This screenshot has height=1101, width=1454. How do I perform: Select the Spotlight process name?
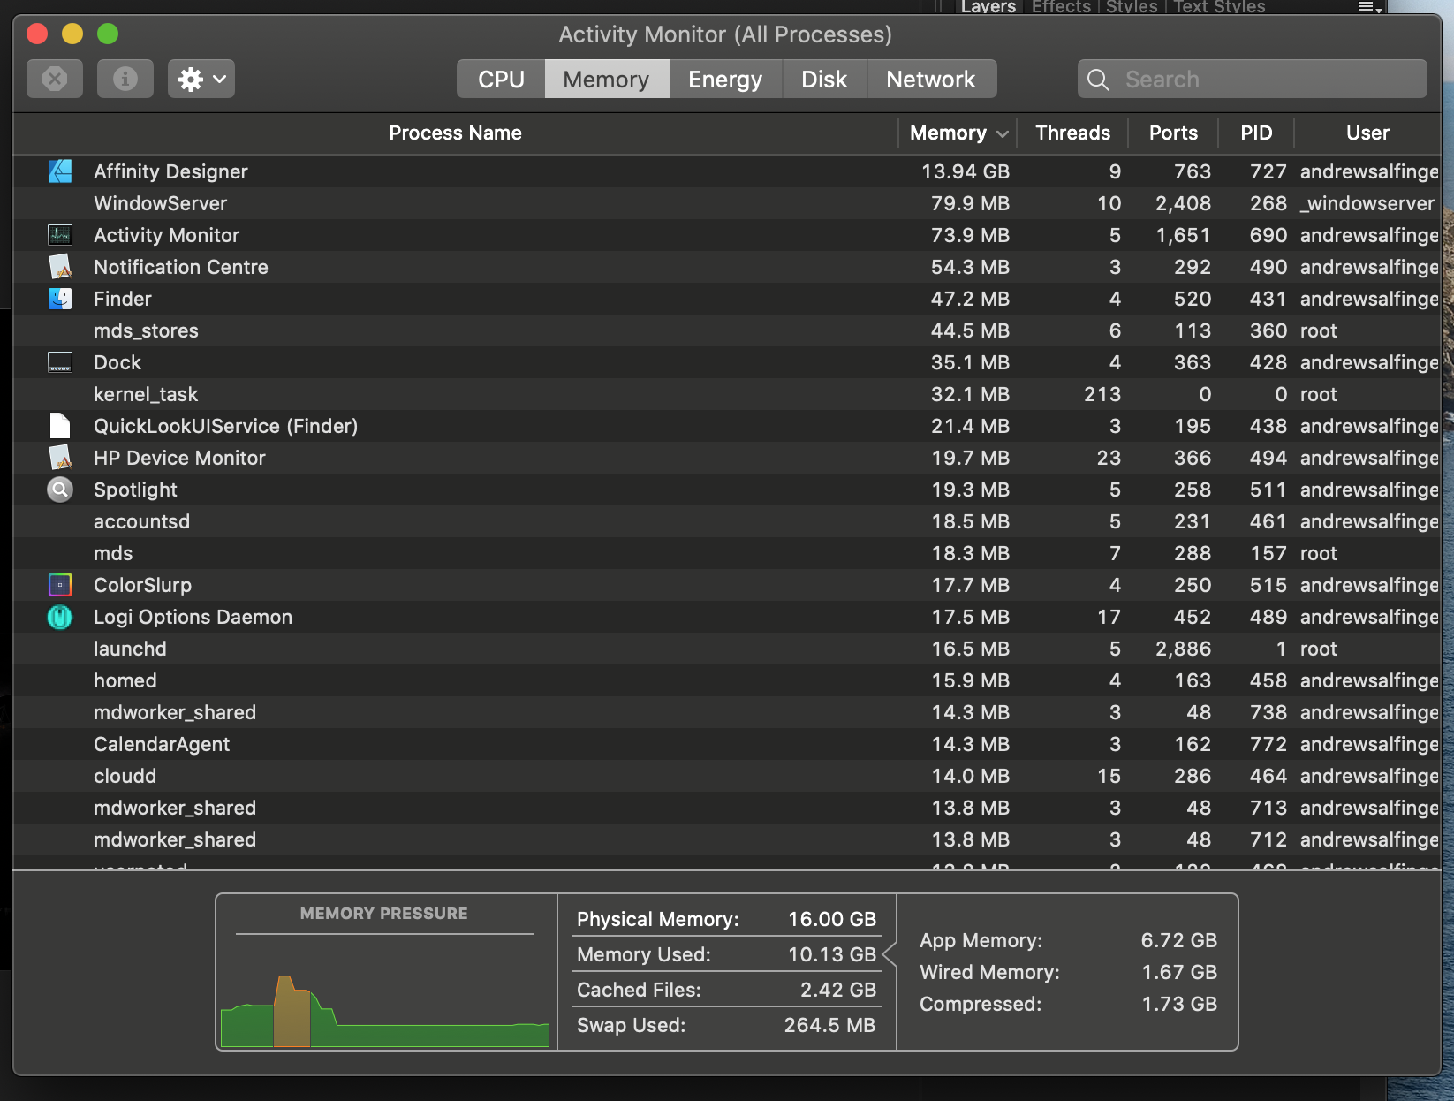pos(136,490)
